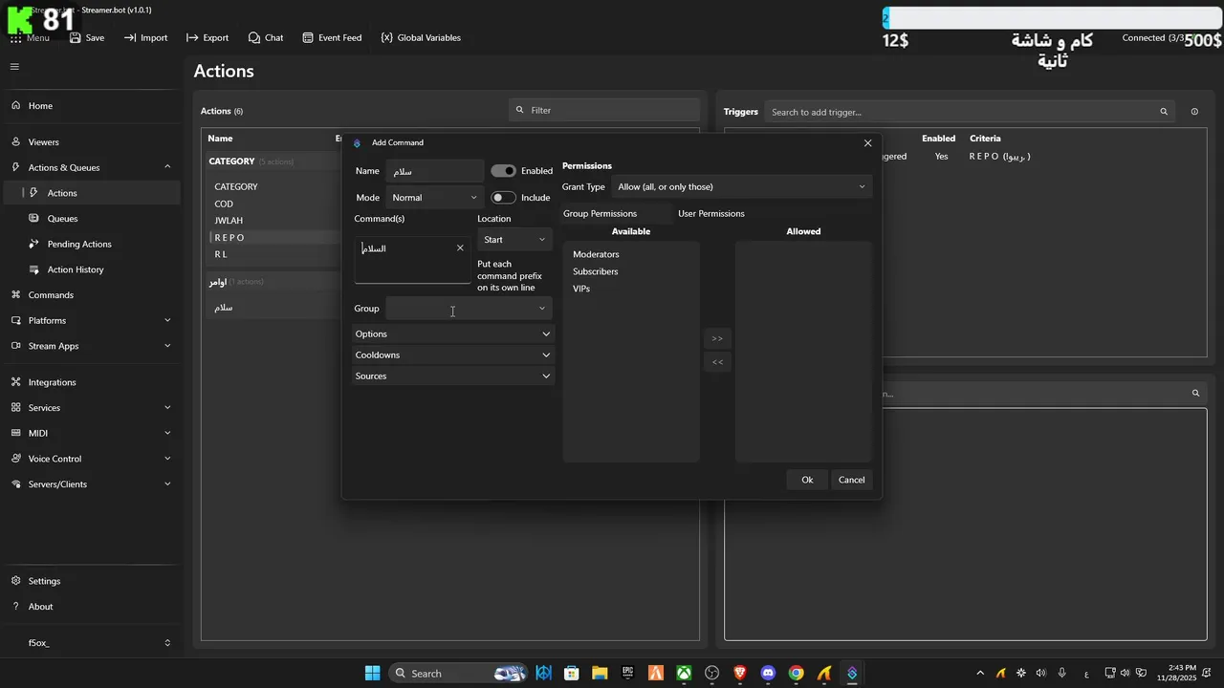Expand the Options section

tap(452, 333)
